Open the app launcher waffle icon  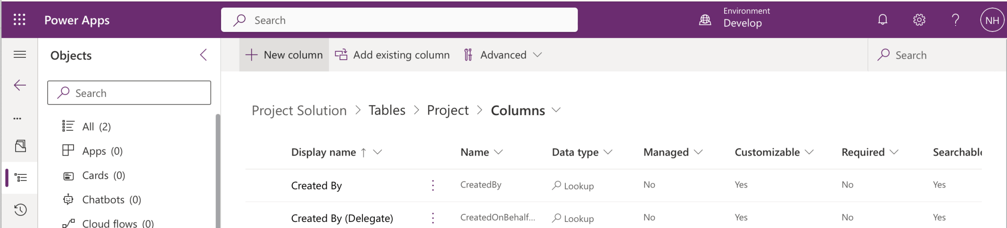(19, 20)
